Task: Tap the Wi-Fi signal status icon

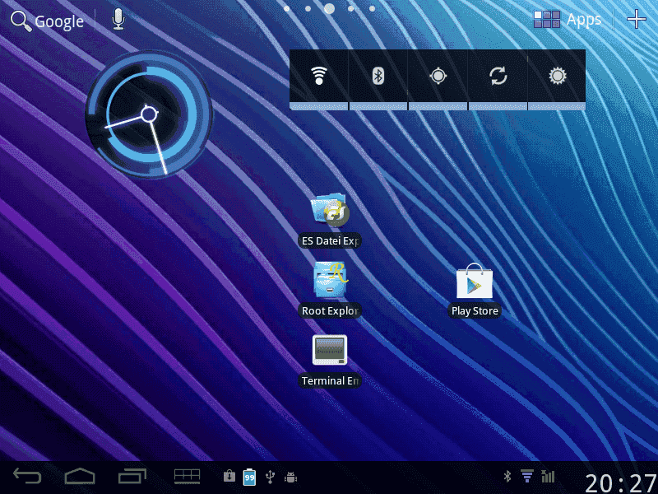Action: 527,476
